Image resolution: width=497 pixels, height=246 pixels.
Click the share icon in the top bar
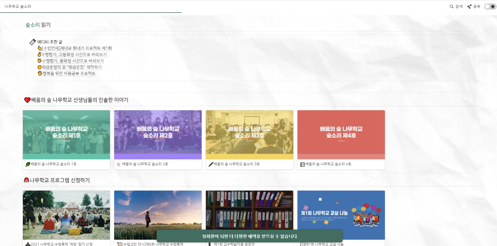pos(469,7)
